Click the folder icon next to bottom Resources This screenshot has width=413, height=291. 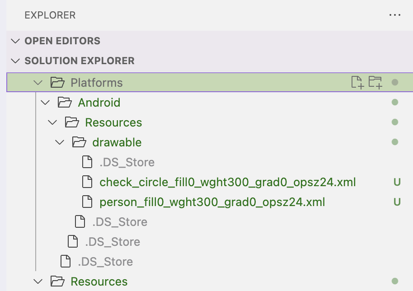(57, 281)
